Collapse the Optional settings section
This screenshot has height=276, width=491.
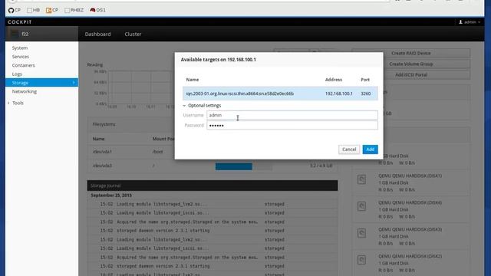pyautogui.click(x=202, y=106)
